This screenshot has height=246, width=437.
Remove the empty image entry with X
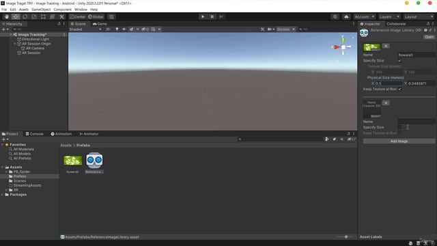[386, 103]
